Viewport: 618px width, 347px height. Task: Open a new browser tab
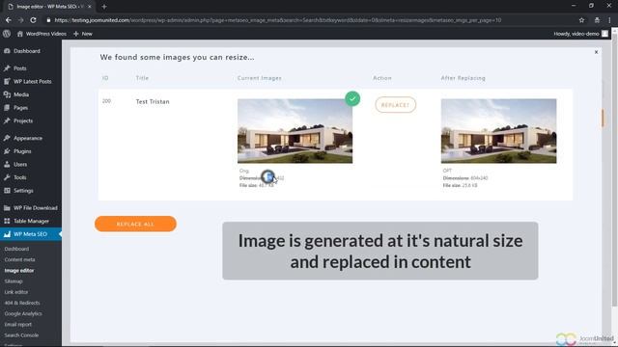tap(104, 7)
